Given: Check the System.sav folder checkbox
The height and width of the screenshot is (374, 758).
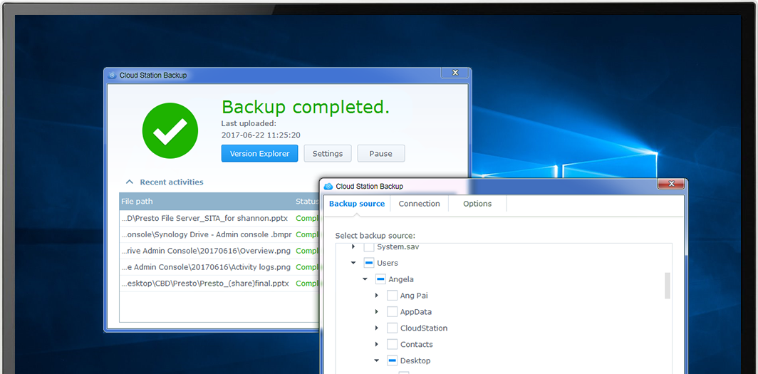Looking at the screenshot, I should click(x=369, y=246).
